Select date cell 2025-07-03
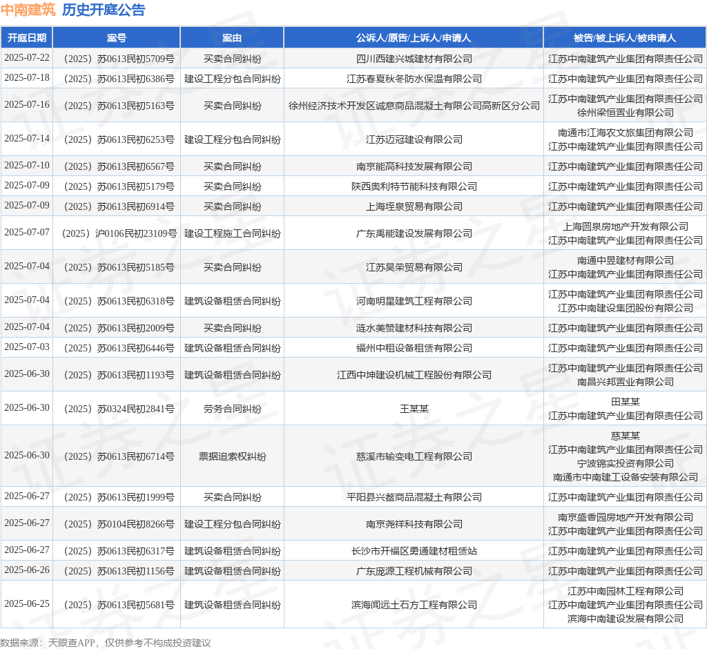This screenshot has height=649, width=707. pos(27,347)
